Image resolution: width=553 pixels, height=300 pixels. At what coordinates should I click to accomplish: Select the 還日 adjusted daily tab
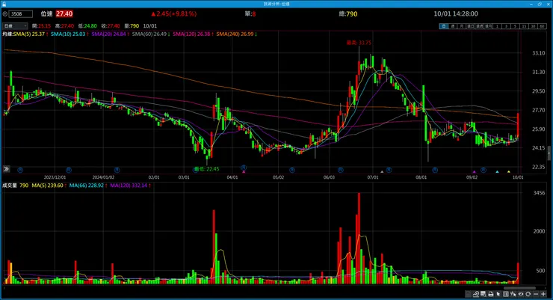(x=471, y=26)
